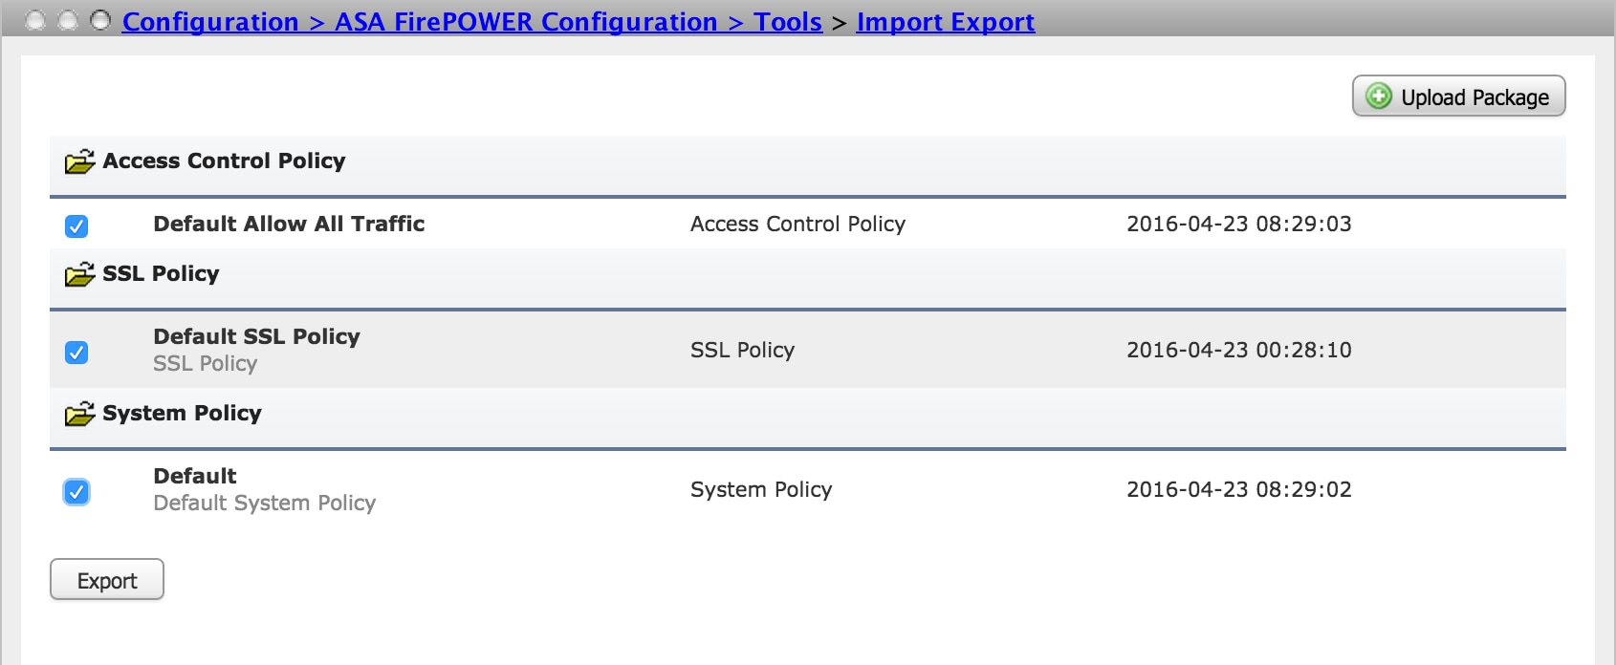The height and width of the screenshot is (665, 1616).
Task: Click the first gray window control button
Action: tap(35, 20)
